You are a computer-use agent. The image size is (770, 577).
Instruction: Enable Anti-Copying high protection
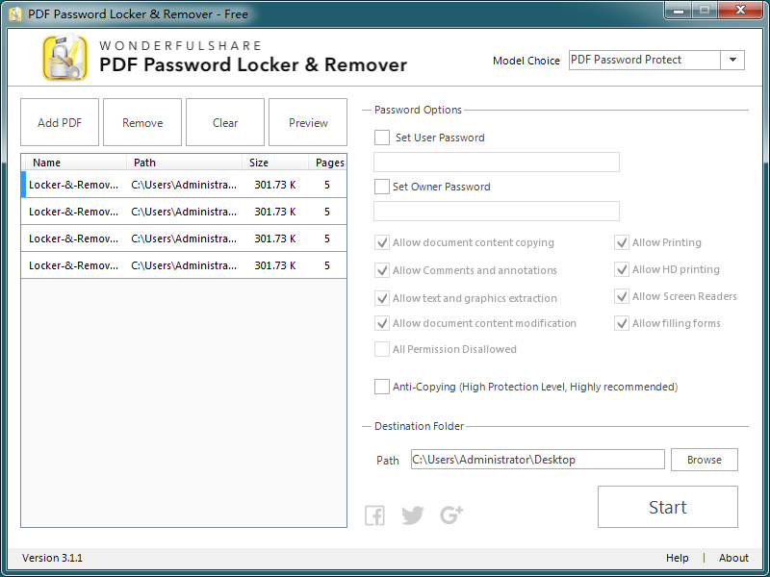(x=381, y=386)
